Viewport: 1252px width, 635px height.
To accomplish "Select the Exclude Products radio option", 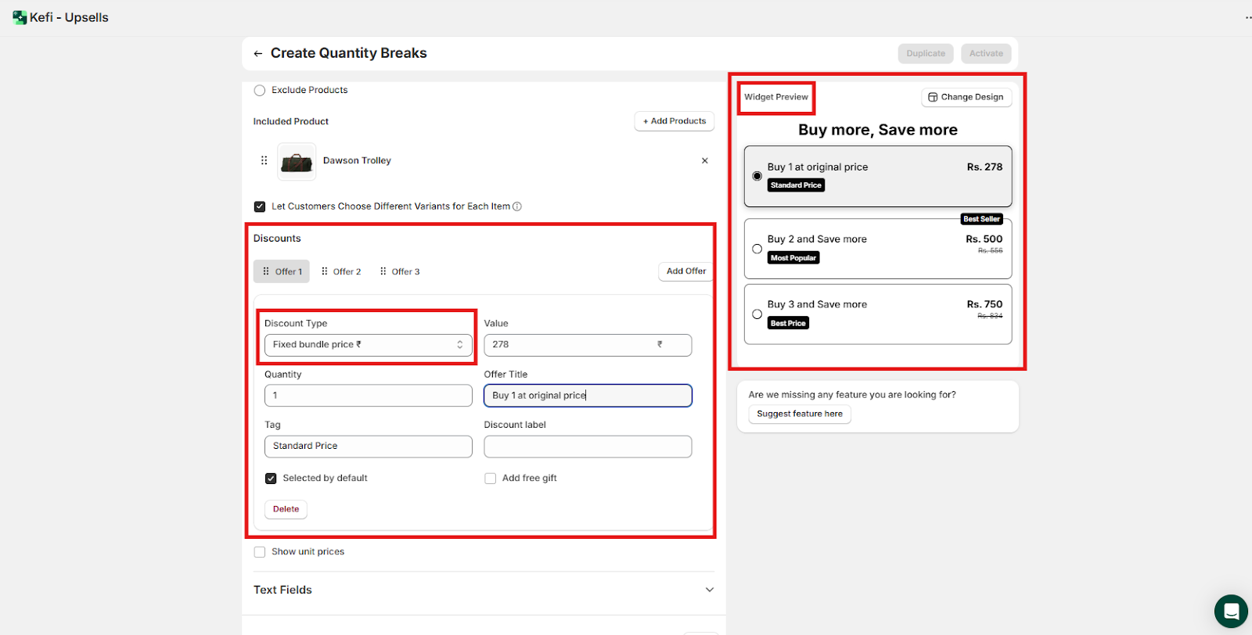I will pyautogui.click(x=260, y=91).
